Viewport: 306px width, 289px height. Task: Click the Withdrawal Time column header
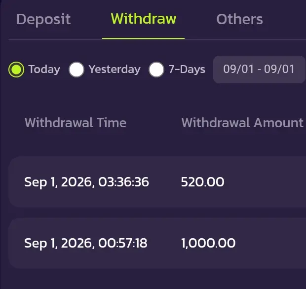point(76,123)
